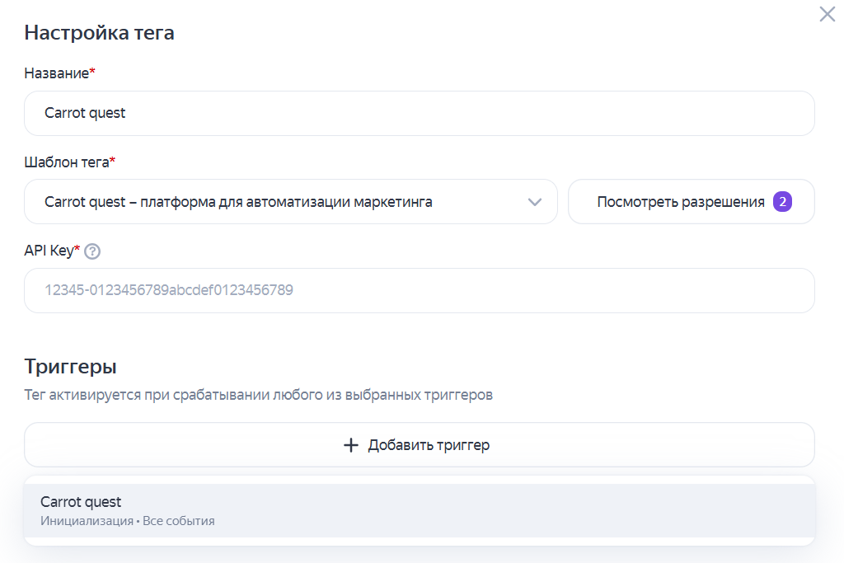Viewport: 844px width, 563px height.
Task: Open the API Key help question icon
Action: pos(92,251)
